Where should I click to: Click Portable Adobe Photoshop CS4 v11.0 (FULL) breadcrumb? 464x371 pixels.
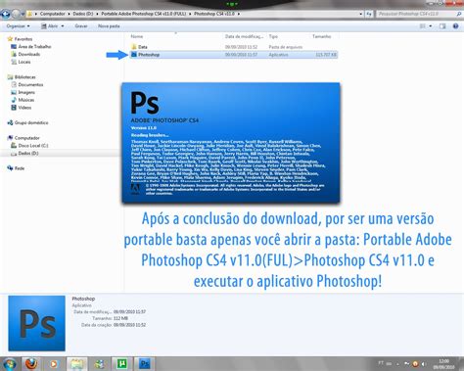[143, 14]
